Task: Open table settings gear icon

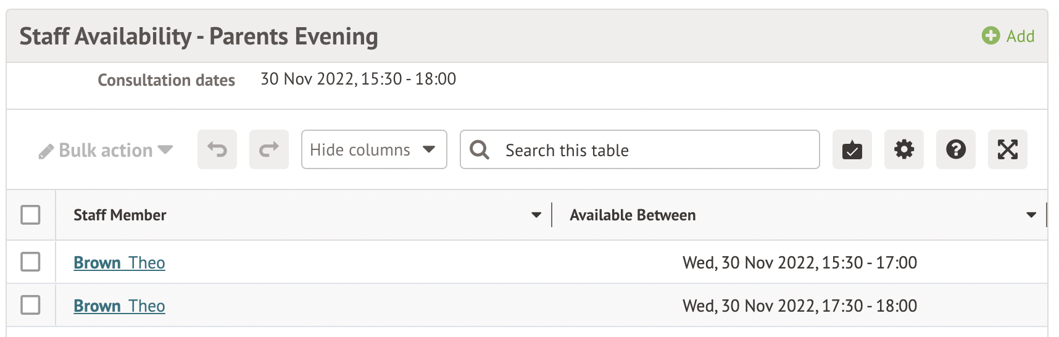Action: (903, 149)
